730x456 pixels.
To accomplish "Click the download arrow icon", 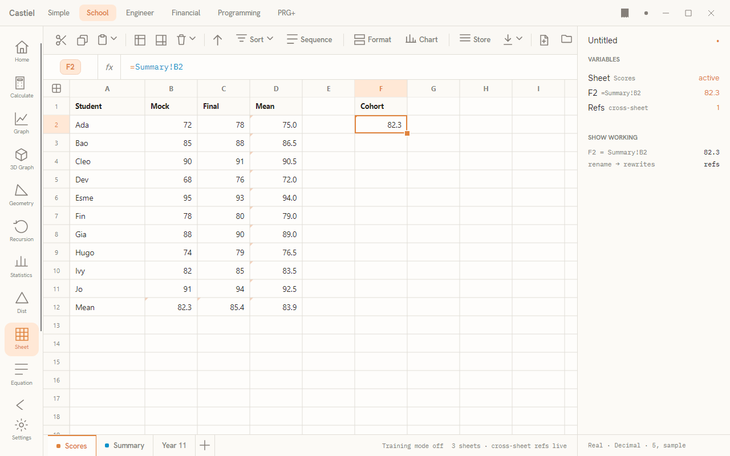I will 508,40.
